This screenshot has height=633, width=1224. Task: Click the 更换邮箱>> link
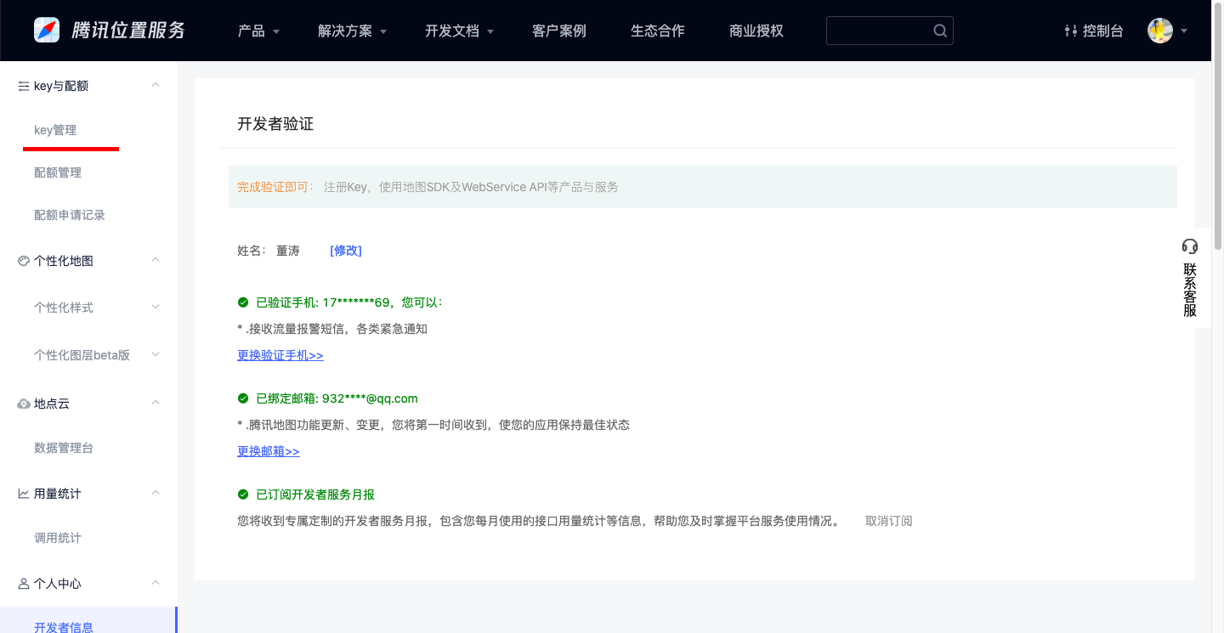[269, 451]
